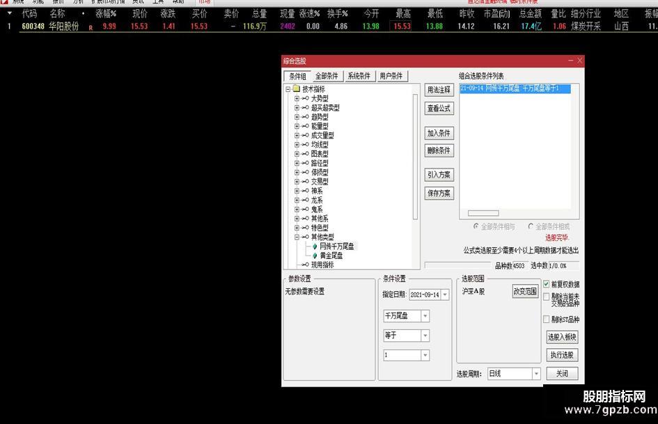Open the 指定日期 date dropdown
The width and height of the screenshot is (658, 424).
pos(445,295)
